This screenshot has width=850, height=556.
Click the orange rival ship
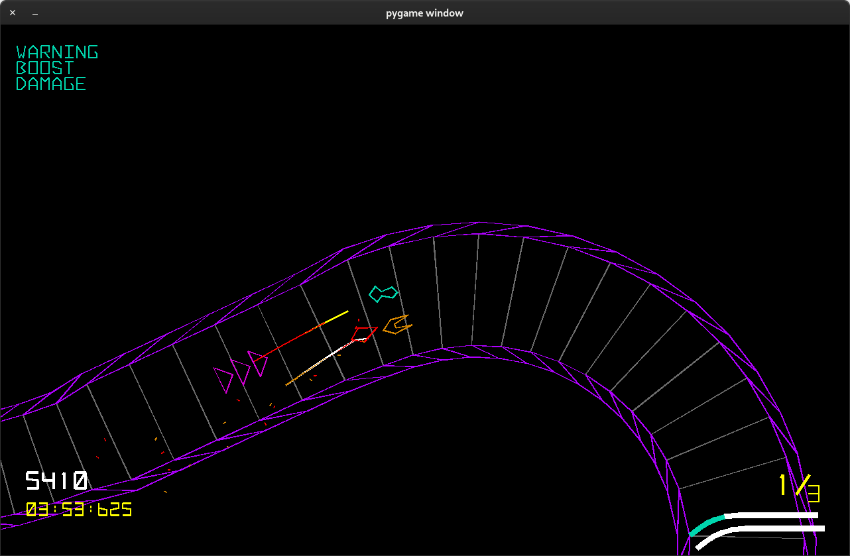pos(397,325)
